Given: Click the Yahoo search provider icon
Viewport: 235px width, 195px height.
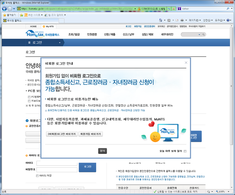Looking at the screenshot, I should point(179,9).
